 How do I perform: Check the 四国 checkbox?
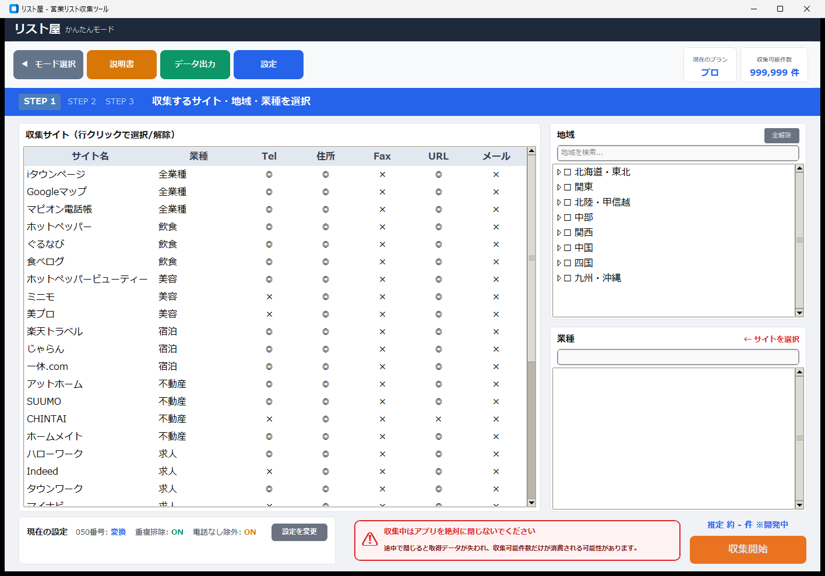coord(567,263)
